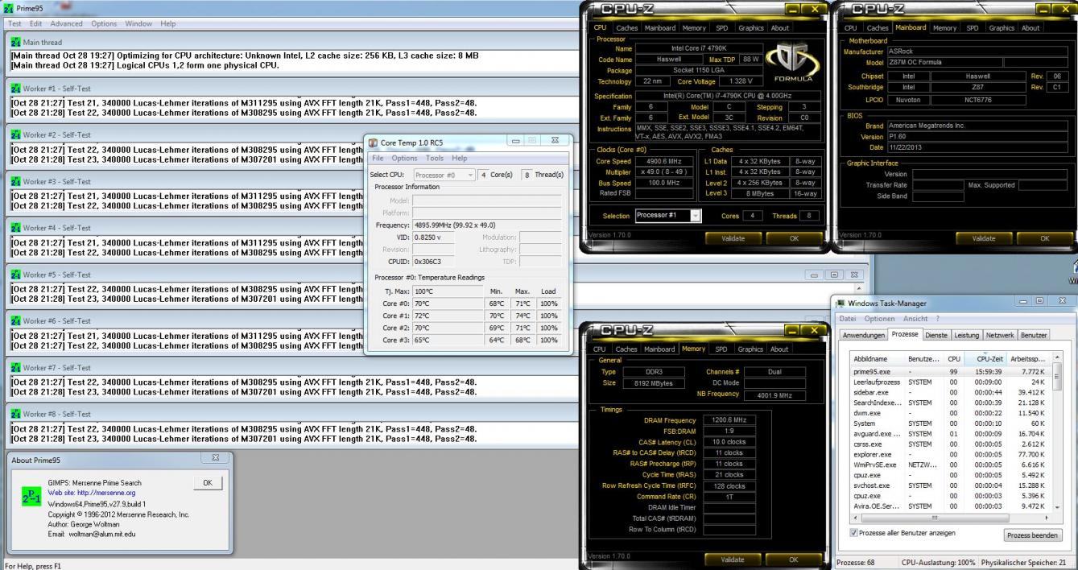Click the Worker #4 Self-Test icon
Image resolution: width=1078 pixels, height=570 pixels.
[16, 228]
